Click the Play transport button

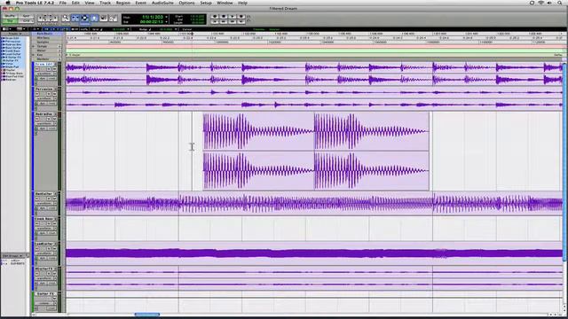point(233,16)
